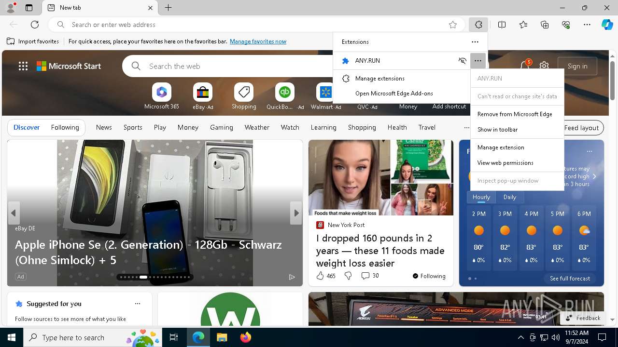Open the Extensions toolbar button
618x347 pixels.
(478, 25)
